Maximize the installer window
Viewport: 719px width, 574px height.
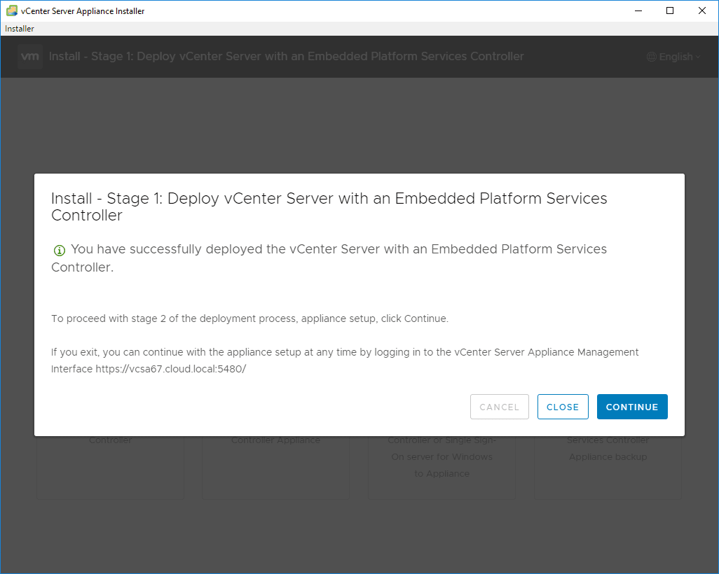point(670,10)
